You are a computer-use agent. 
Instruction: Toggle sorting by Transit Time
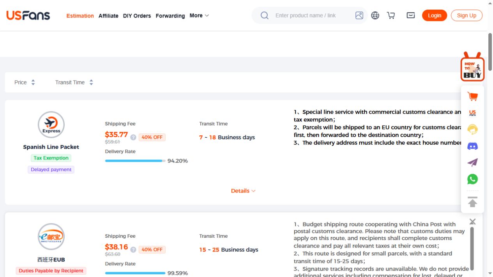[74, 82]
